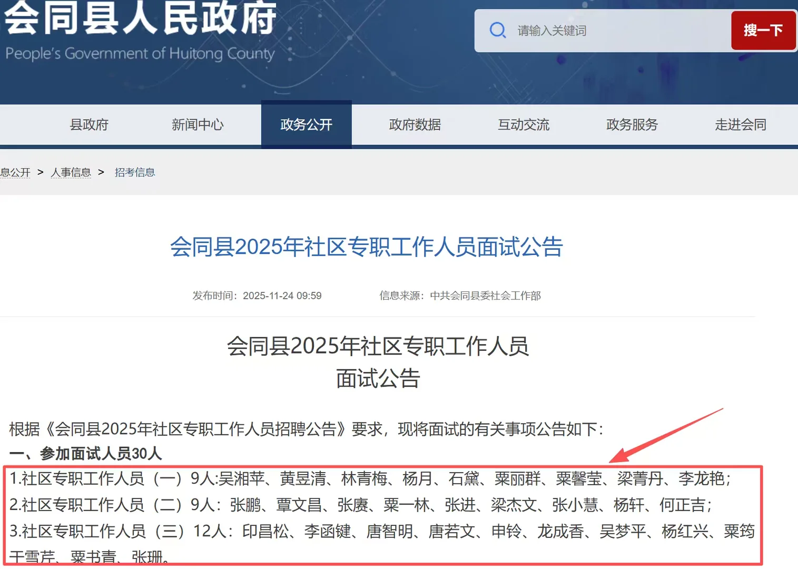
Task: Click the publish date 2025-11-24 09:59 text
Action: click(282, 296)
